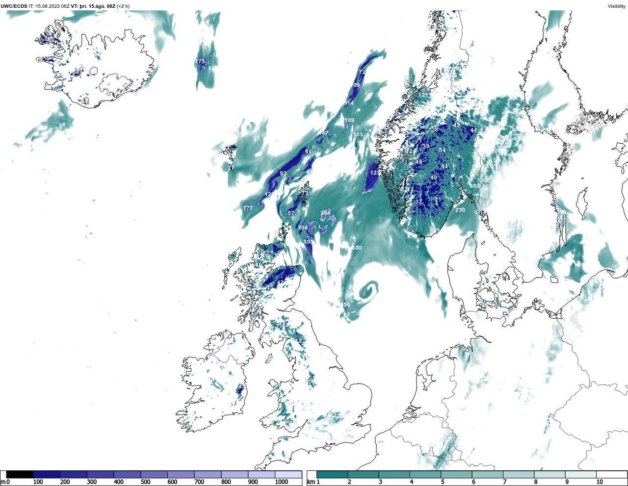Click the 800–900 m legend swatch
This screenshot has height=486, width=628.
(x=235, y=475)
